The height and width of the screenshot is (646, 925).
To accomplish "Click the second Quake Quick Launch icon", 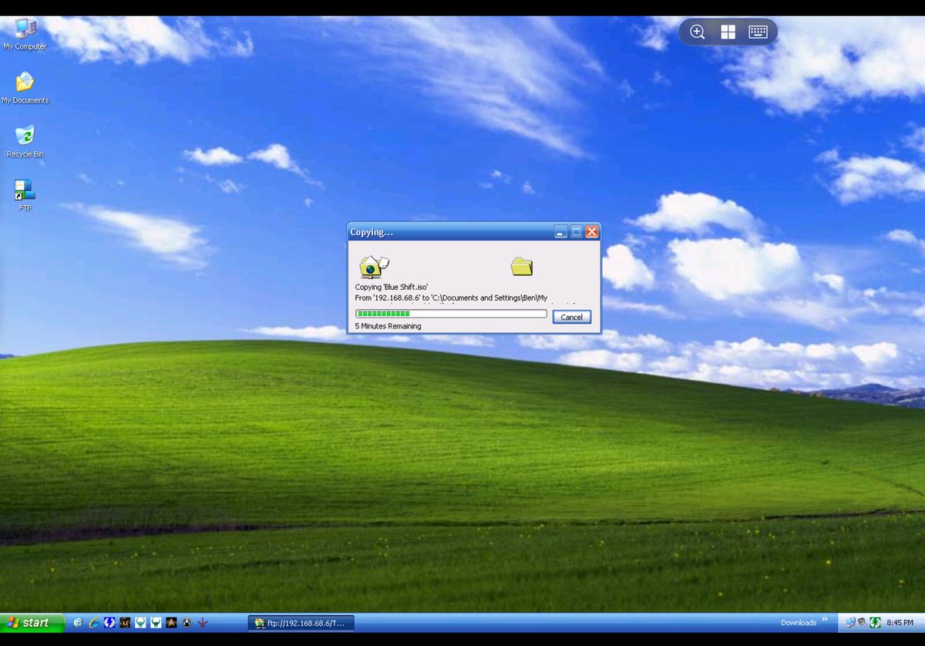I will [156, 623].
